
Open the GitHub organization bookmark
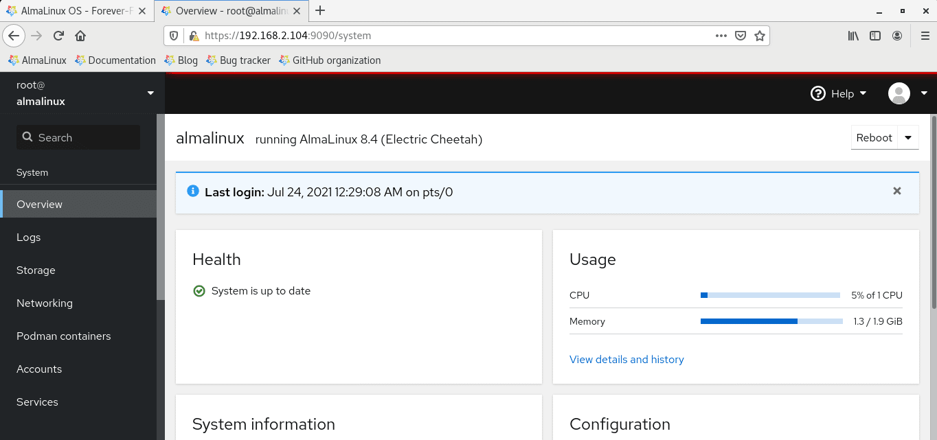pos(330,60)
